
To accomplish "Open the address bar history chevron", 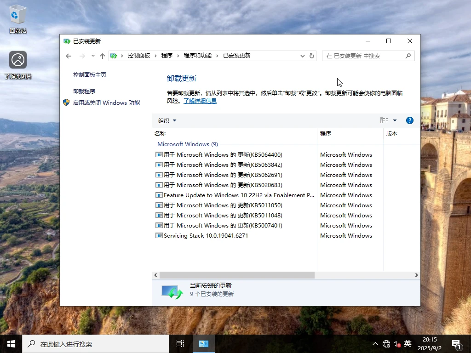I will 303,56.
